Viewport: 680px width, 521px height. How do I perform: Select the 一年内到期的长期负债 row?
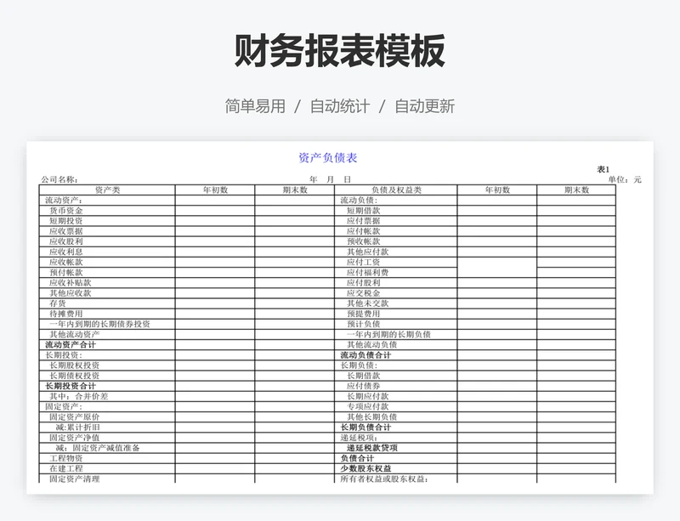tap(388, 335)
